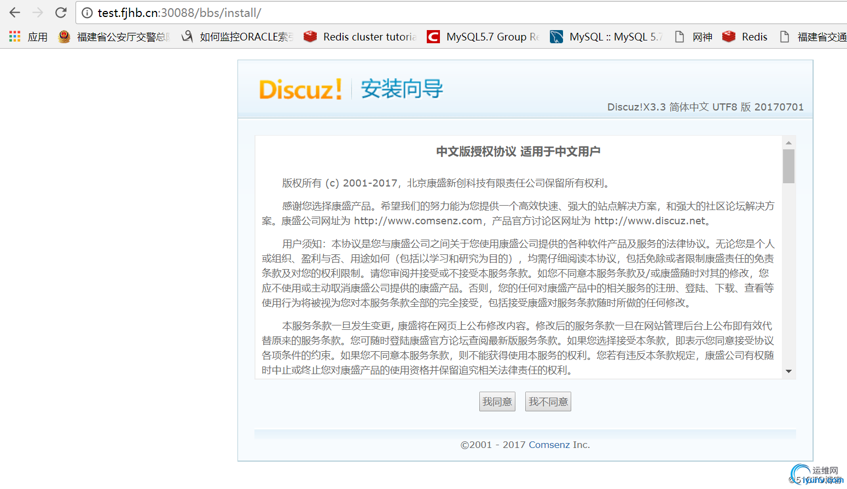The width and height of the screenshot is (847, 489).
Task: Click the paragraph starting 本服务条款一旦发生变更
Action: pos(518,348)
